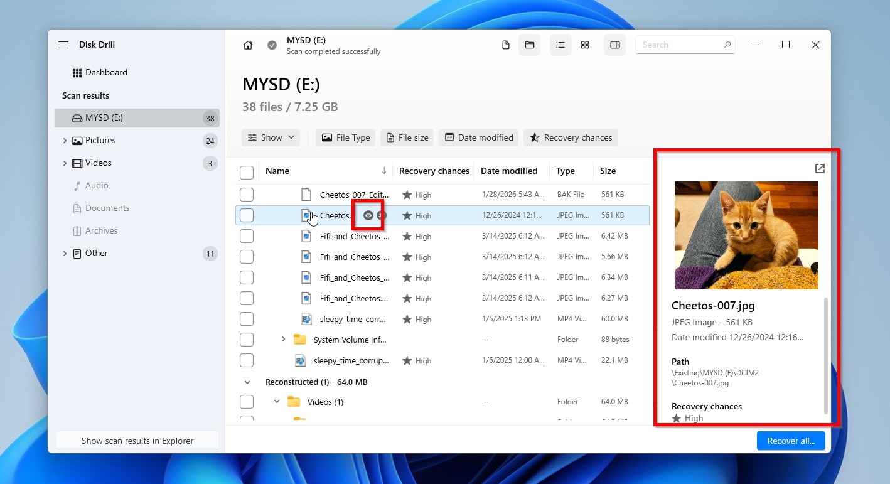Image resolution: width=890 pixels, height=484 pixels.
Task: Go to home via house icon
Action: (248, 45)
